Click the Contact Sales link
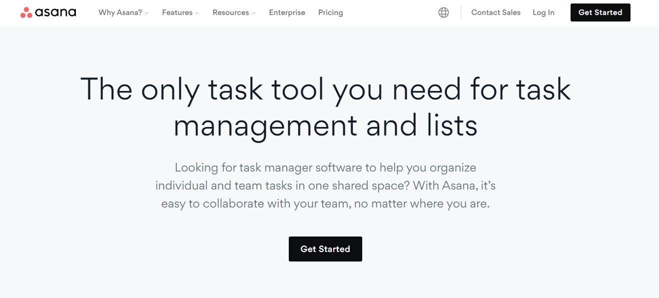This screenshot has height=298, width=659. pos(496,12)
